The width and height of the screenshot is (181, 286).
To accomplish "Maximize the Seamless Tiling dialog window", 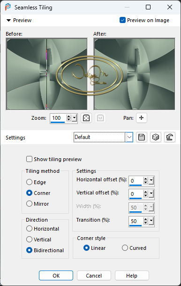I will (x=148, y=7).
